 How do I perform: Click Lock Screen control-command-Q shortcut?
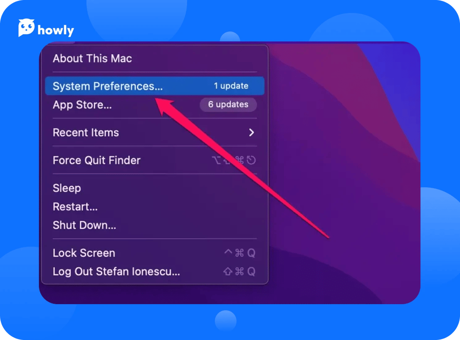[240, 253]
